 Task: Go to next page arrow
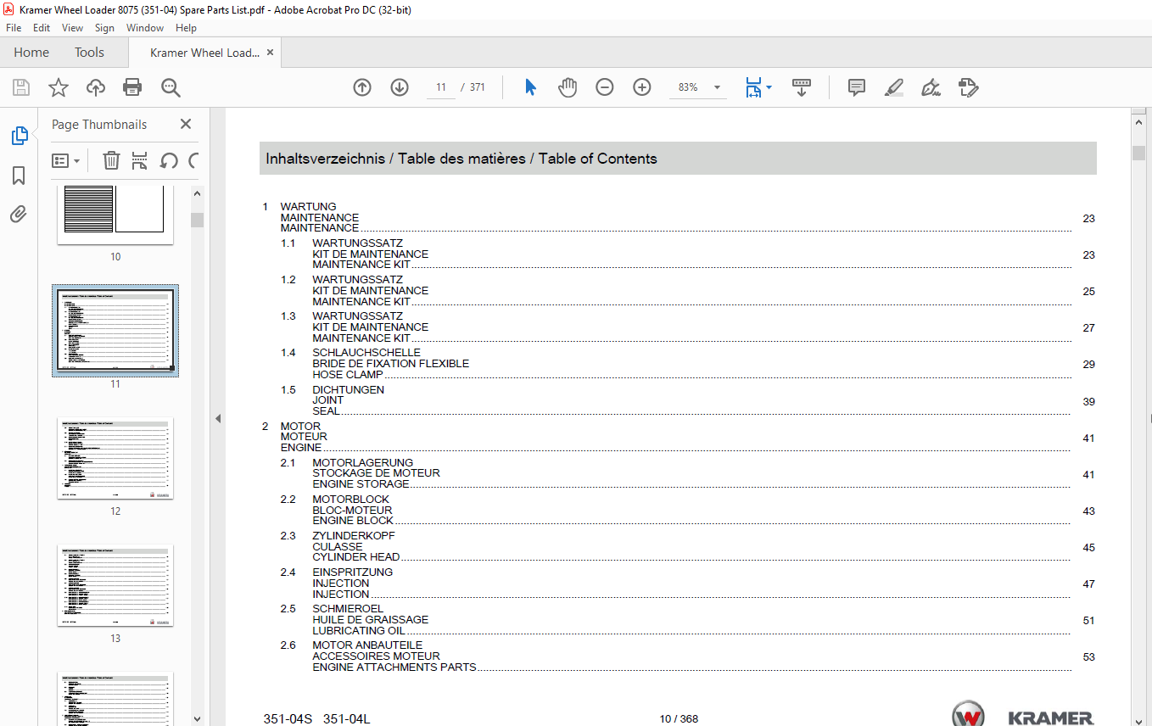400,87
